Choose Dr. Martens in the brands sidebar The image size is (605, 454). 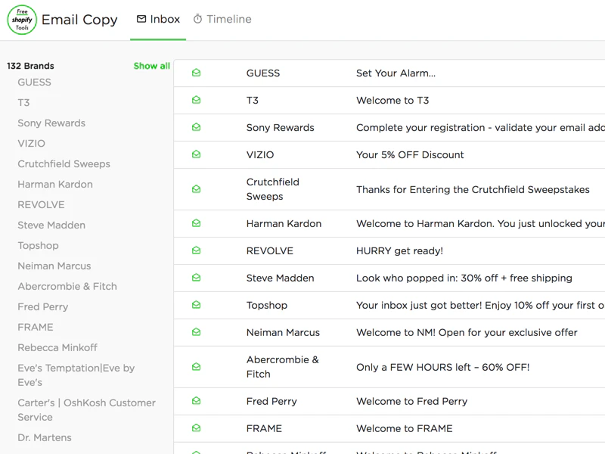point(45,438)
